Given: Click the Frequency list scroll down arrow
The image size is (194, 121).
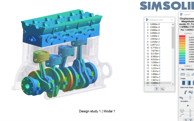Looking at the screenshot, I should coord(173,84).
